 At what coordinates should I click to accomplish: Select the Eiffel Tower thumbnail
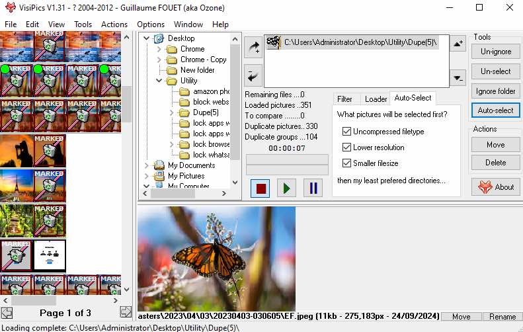pos(16,185)
